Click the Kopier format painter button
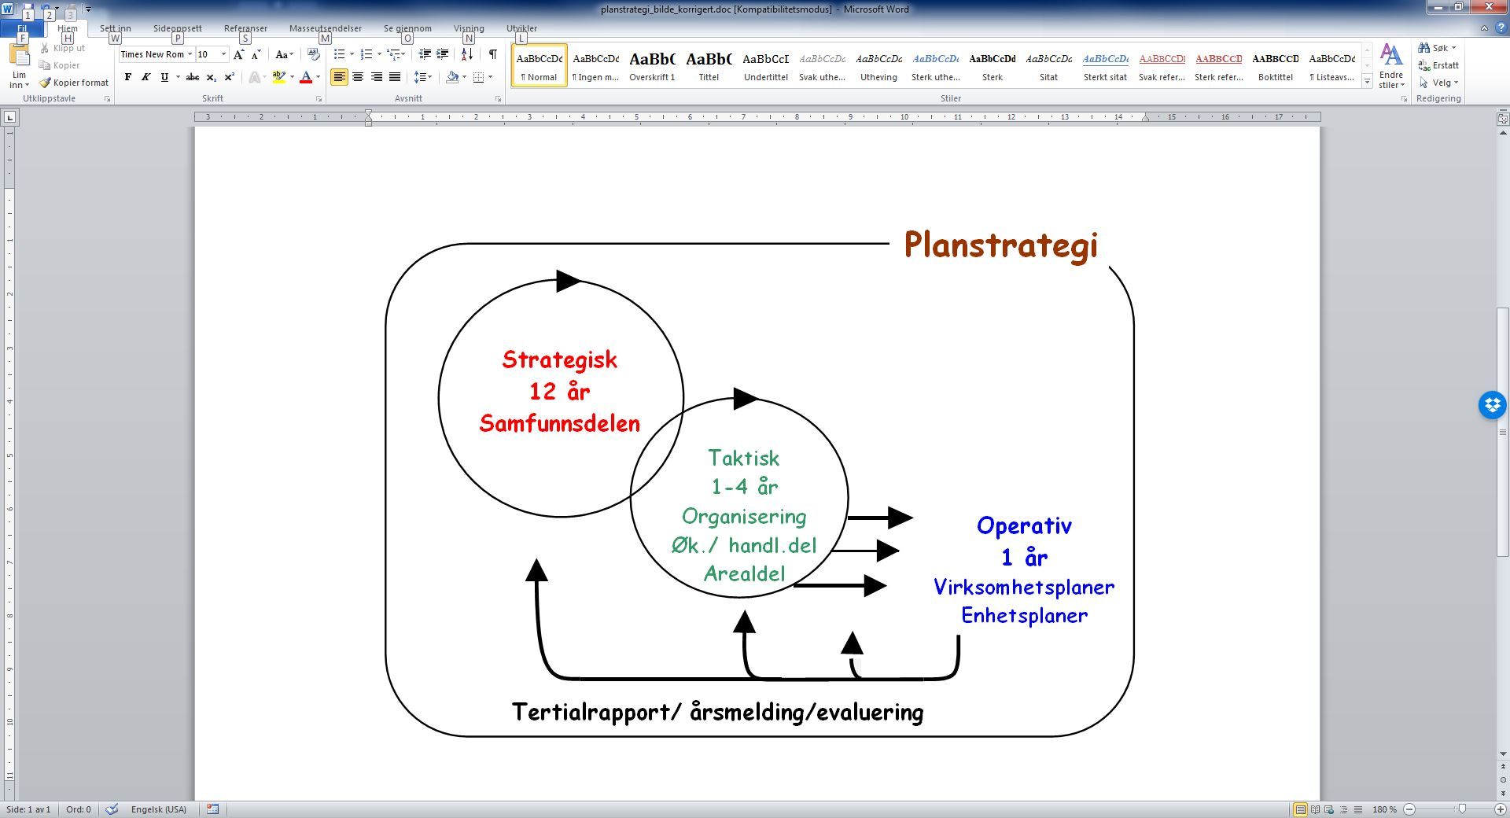The image size is (1510, 818). pos(74,83)
